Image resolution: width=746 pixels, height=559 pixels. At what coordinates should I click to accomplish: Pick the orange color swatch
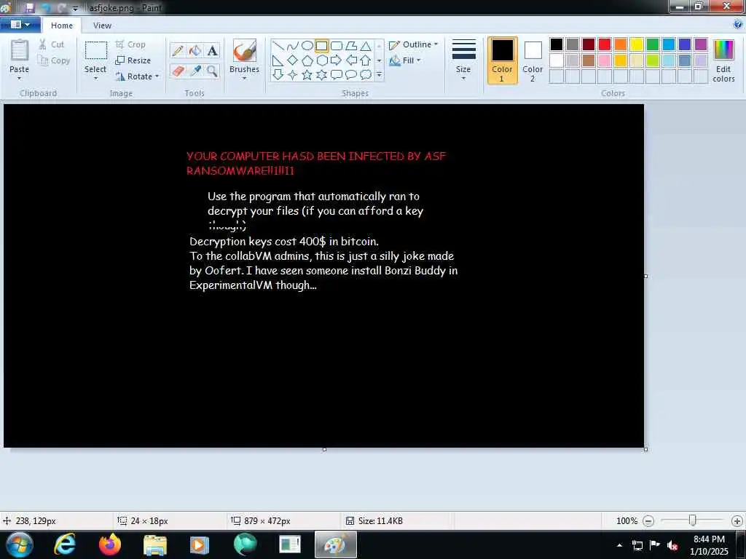pos(621,44)
